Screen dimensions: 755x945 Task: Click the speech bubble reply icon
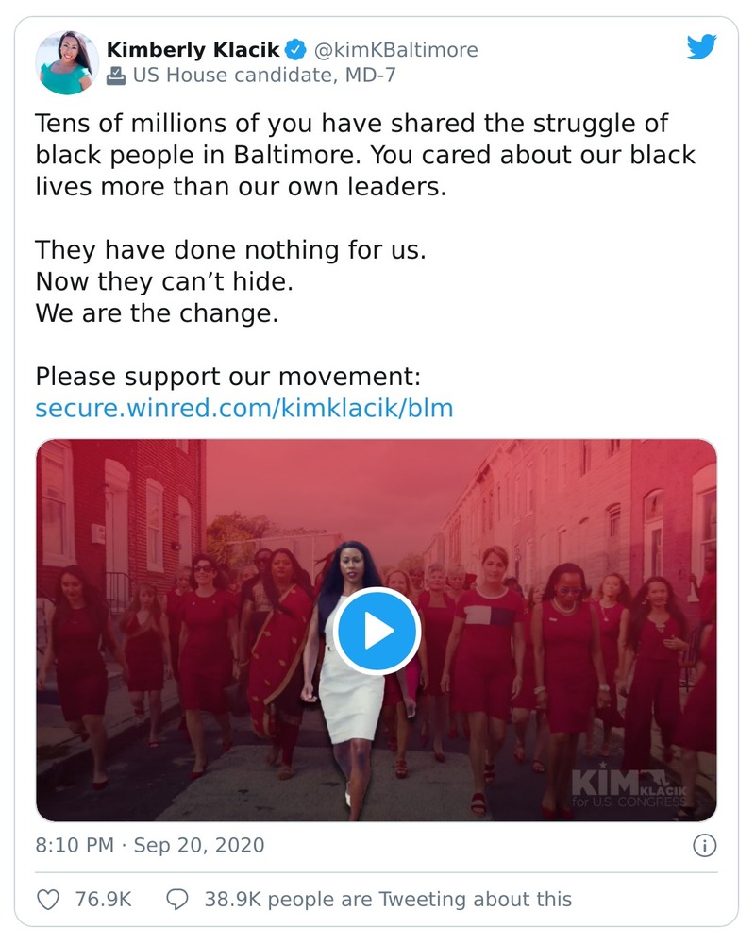[x=176, y=899]
